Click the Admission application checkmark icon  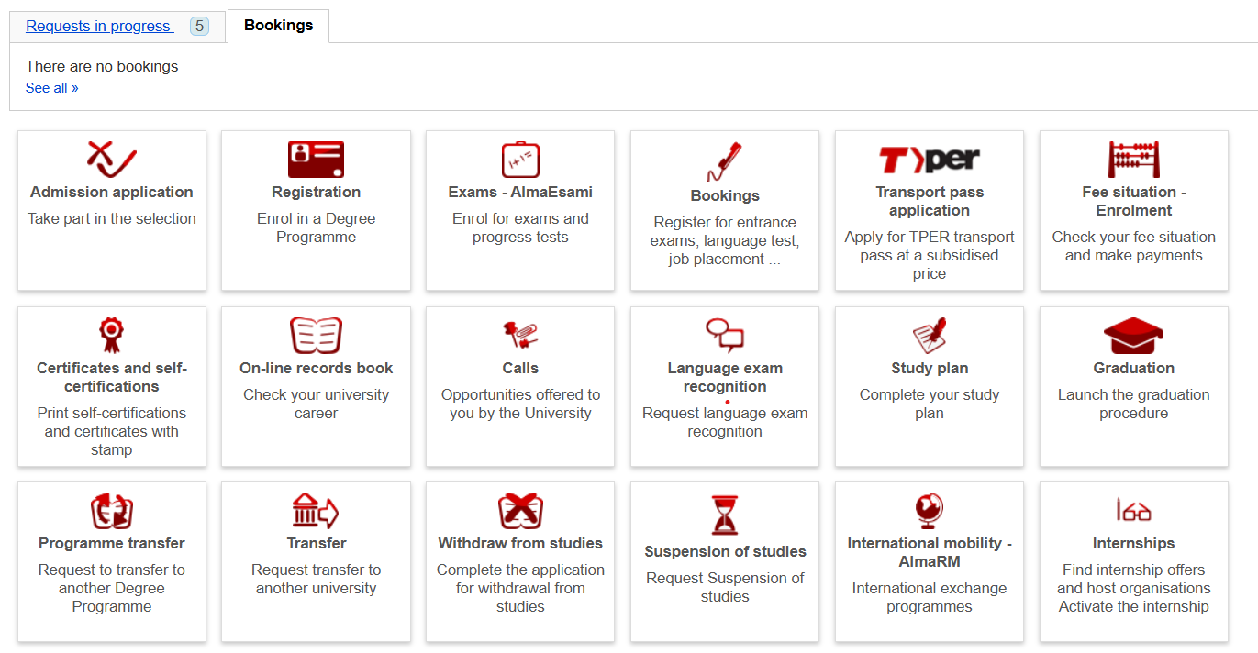[112, 160]
